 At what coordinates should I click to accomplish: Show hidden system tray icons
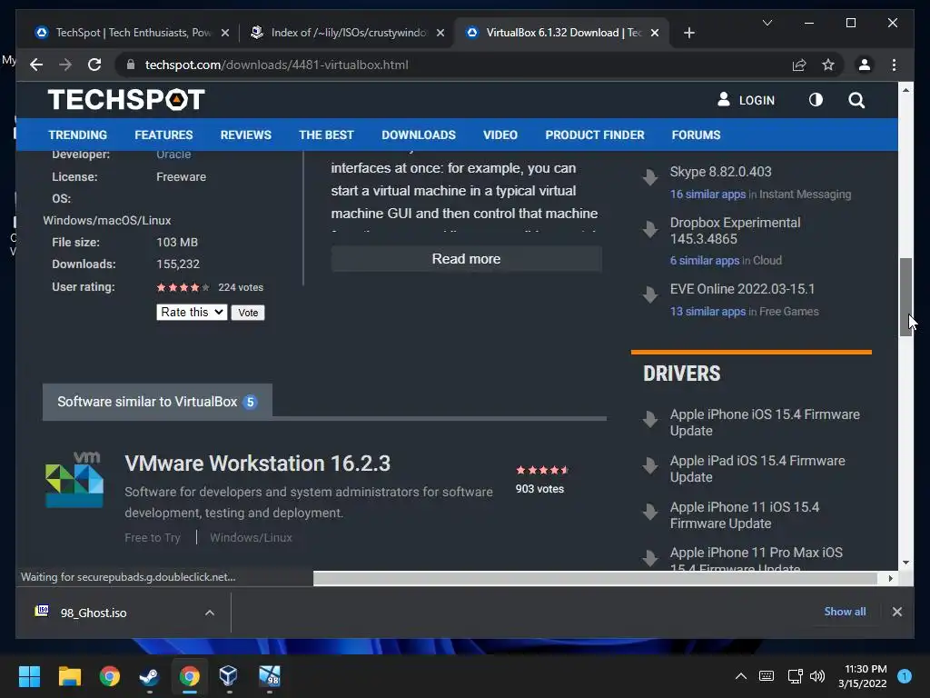click(x=741, y=676)
